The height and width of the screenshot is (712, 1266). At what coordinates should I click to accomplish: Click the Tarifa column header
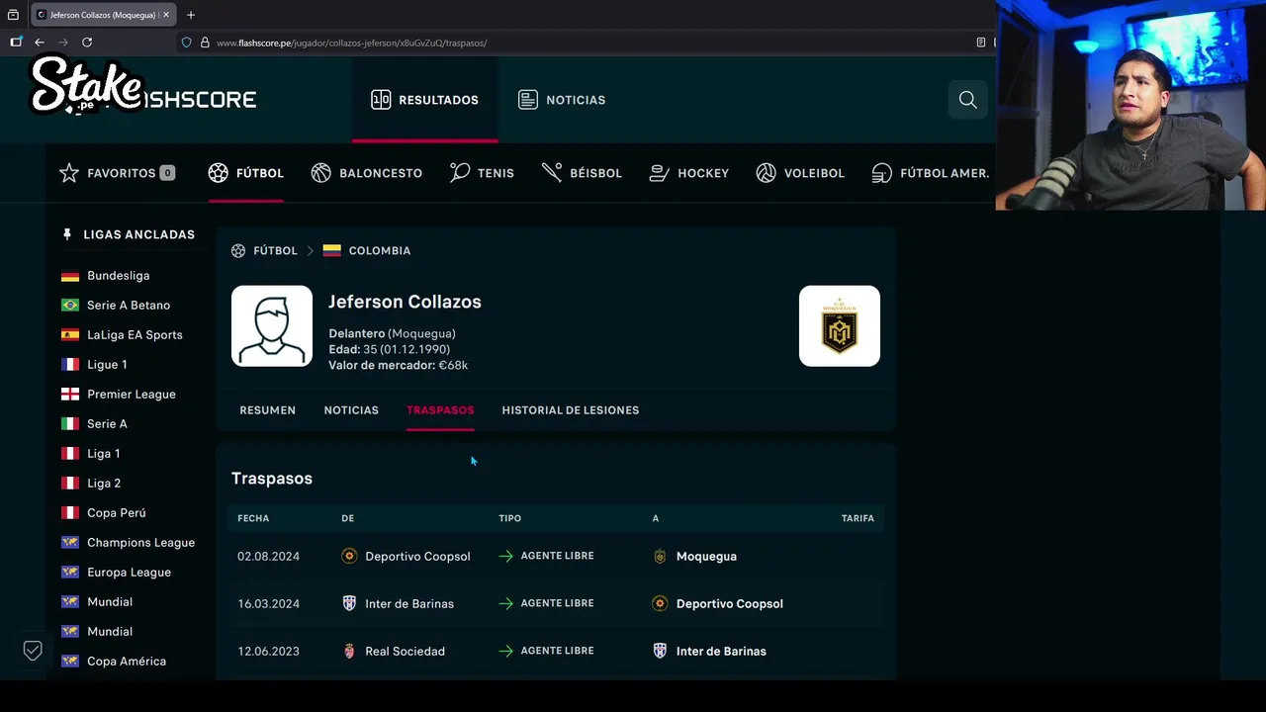tap(858, 518)
